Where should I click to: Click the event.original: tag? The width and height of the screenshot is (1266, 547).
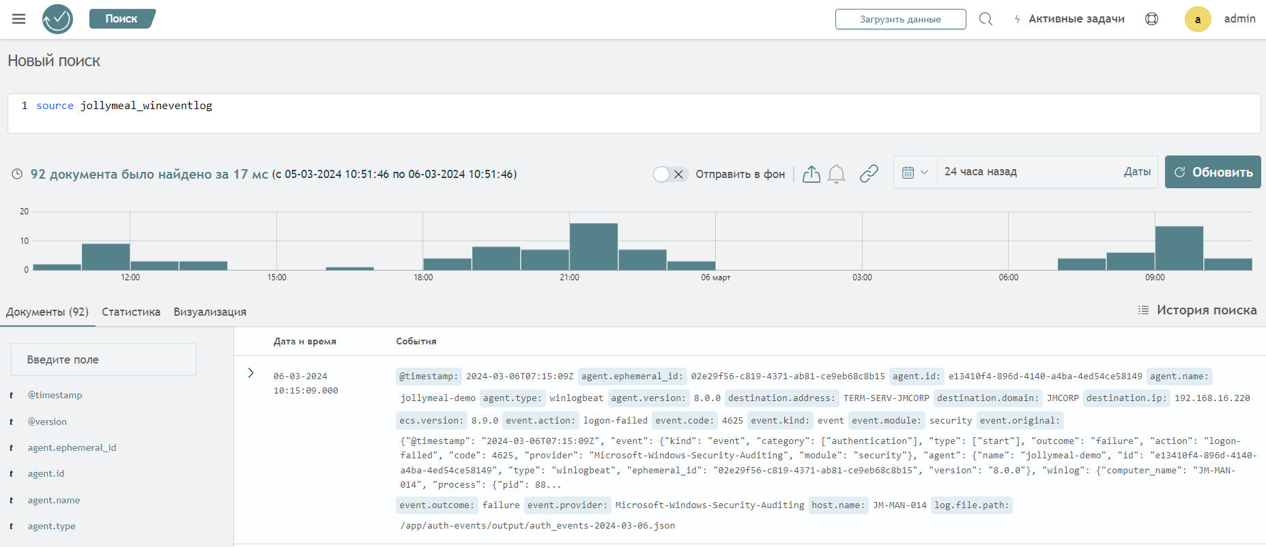[x=1020, y=421]
